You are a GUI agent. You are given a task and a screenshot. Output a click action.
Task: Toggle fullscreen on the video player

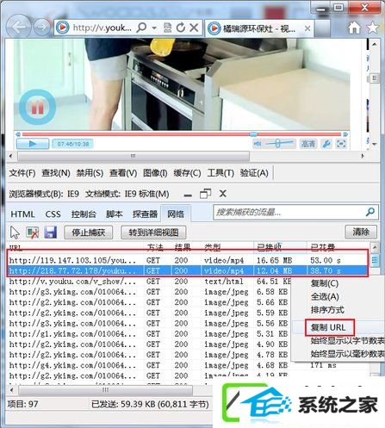341,144
